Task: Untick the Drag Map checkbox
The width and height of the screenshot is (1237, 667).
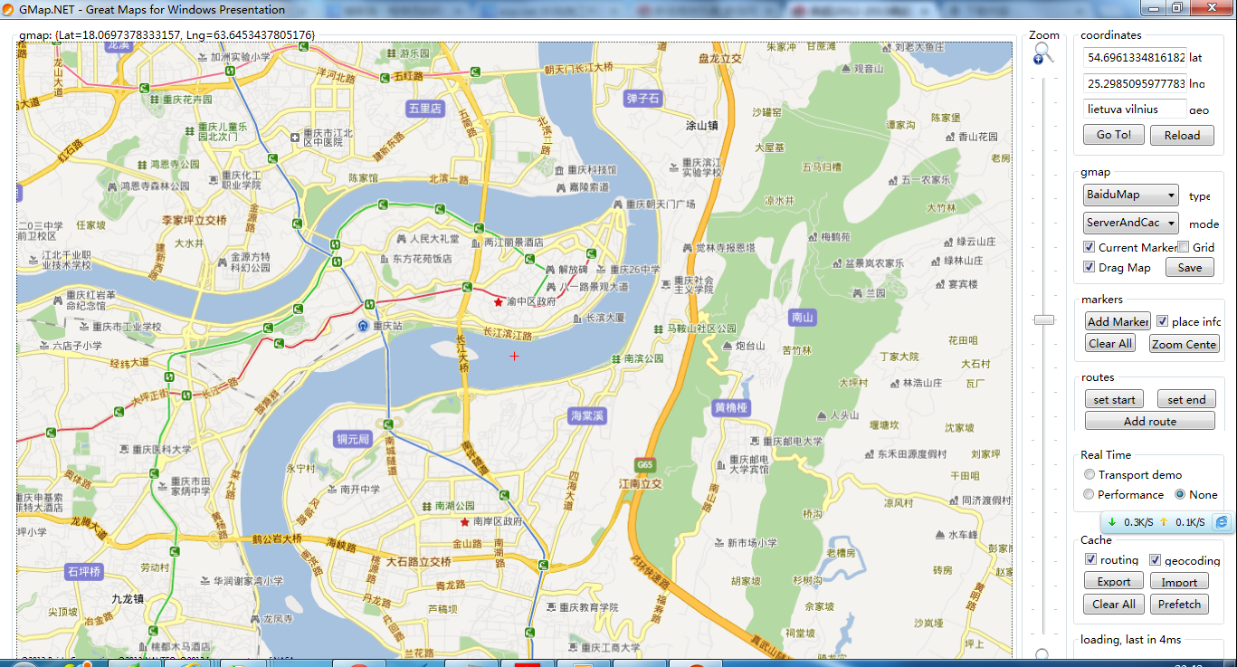Action: click(x=1090, y=267)
